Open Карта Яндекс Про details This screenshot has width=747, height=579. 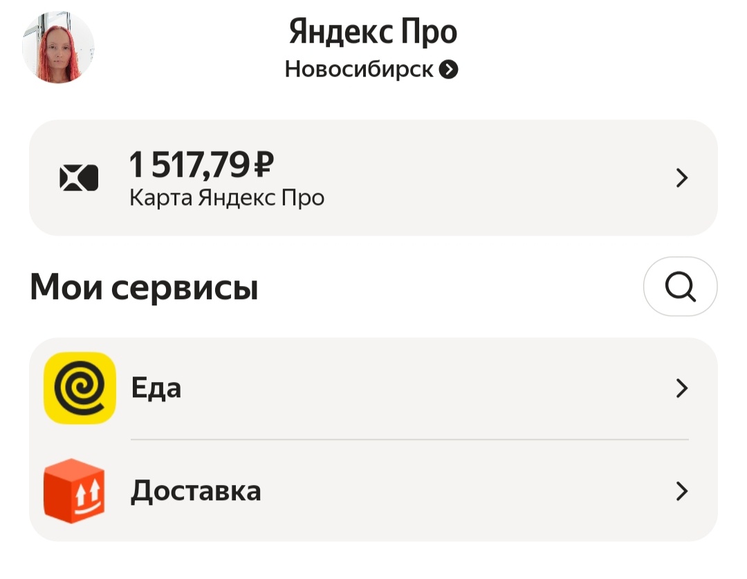tap(227, 197)
